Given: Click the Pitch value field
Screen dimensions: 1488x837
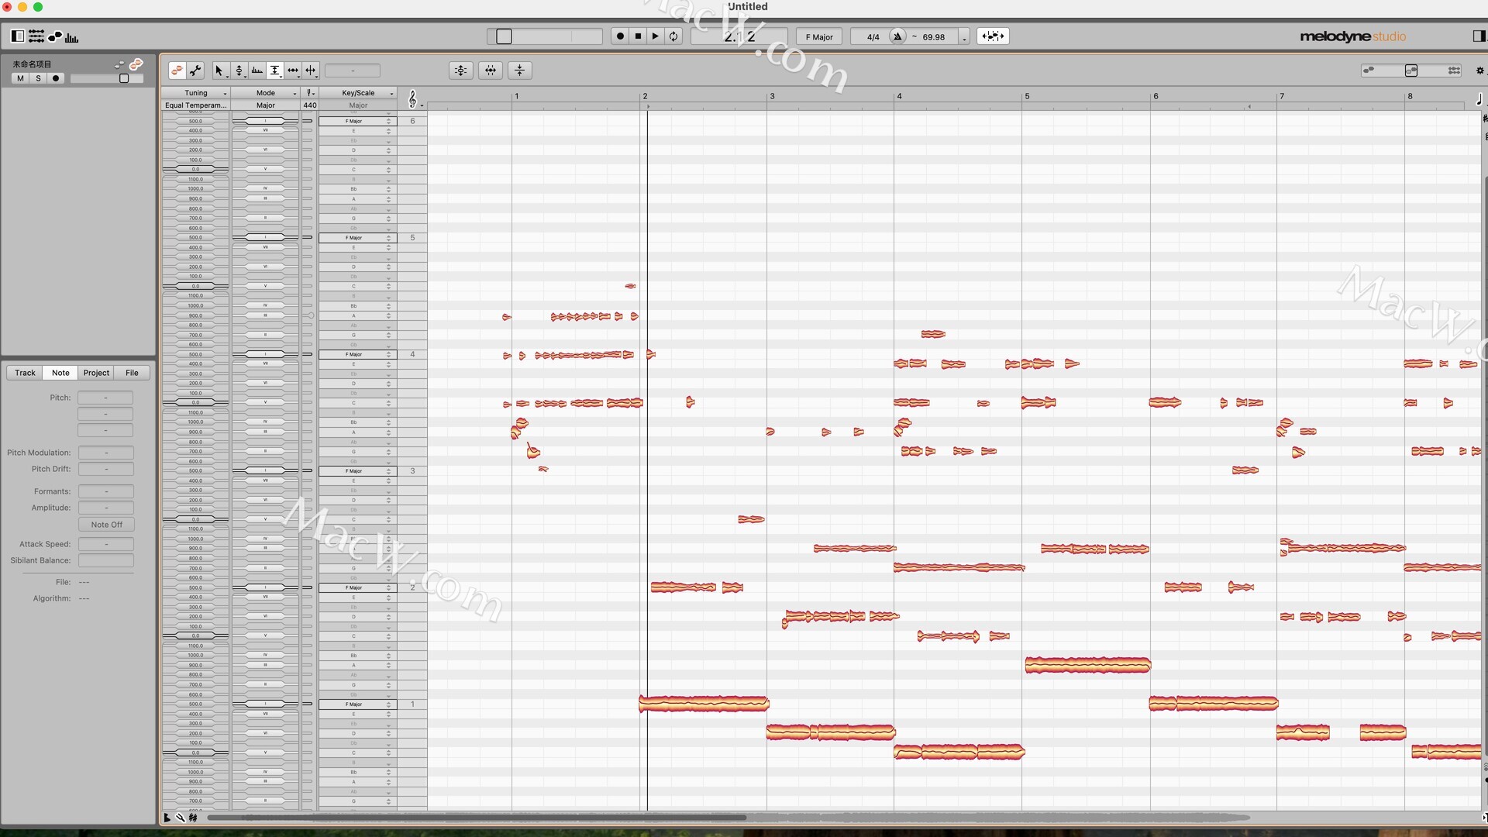Looking at the screenshot, I should [105, 398].
